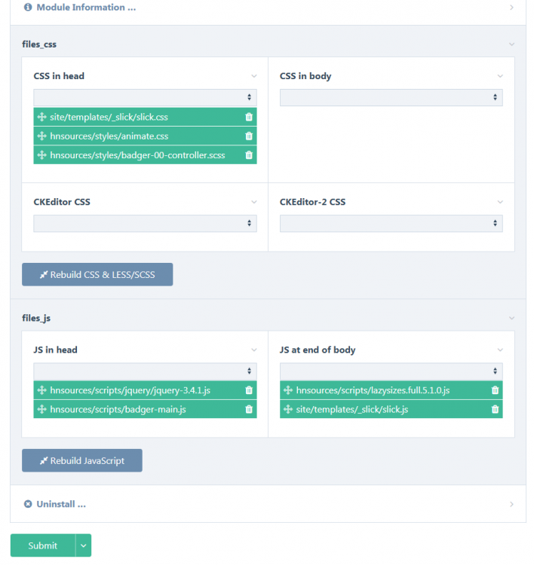Remove badger-00-controller.scss using its trash icon
Image resolution: width=534 pixels, height=565 pixels.
[x=249, y=155]
